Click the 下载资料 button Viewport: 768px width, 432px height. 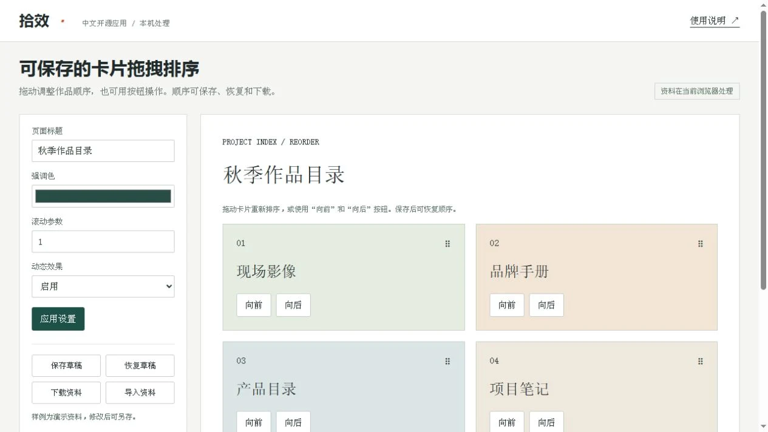[66, 393]
